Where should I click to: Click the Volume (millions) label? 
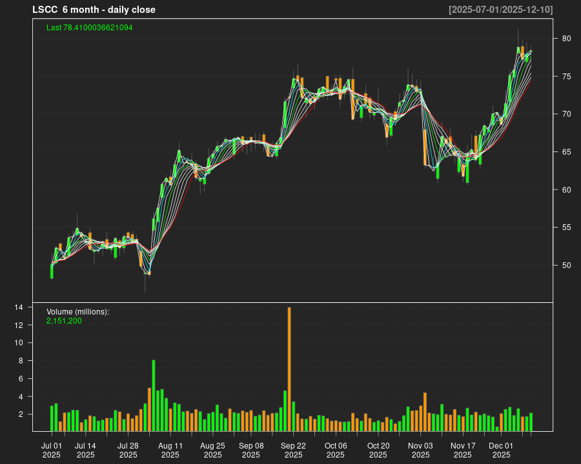78,311
